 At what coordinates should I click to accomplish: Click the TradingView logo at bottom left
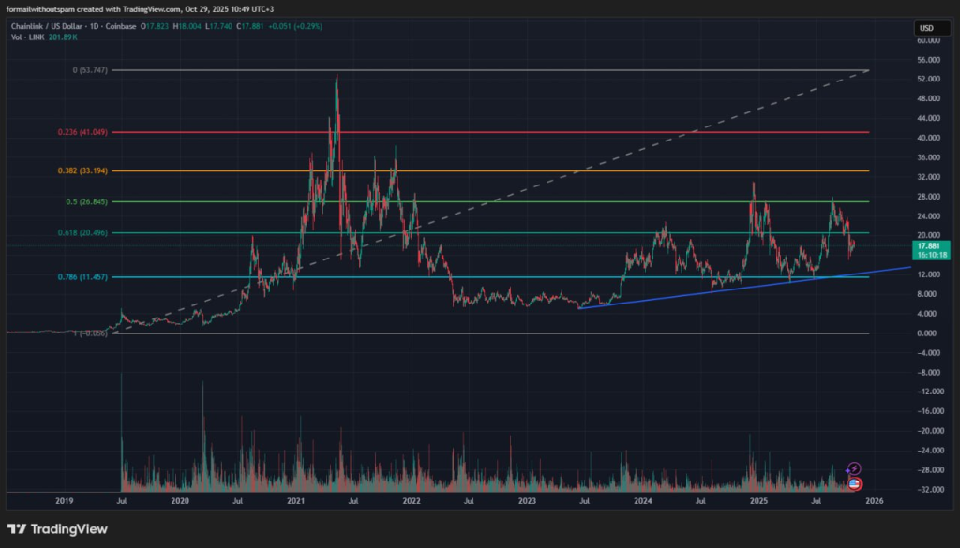tap(57, 529)
